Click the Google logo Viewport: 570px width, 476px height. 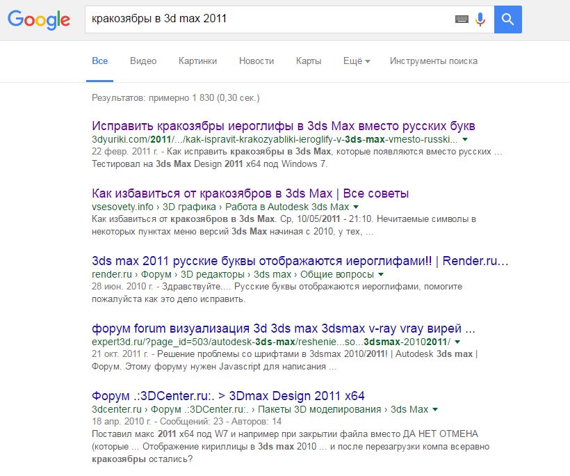[x=39, y=19]
